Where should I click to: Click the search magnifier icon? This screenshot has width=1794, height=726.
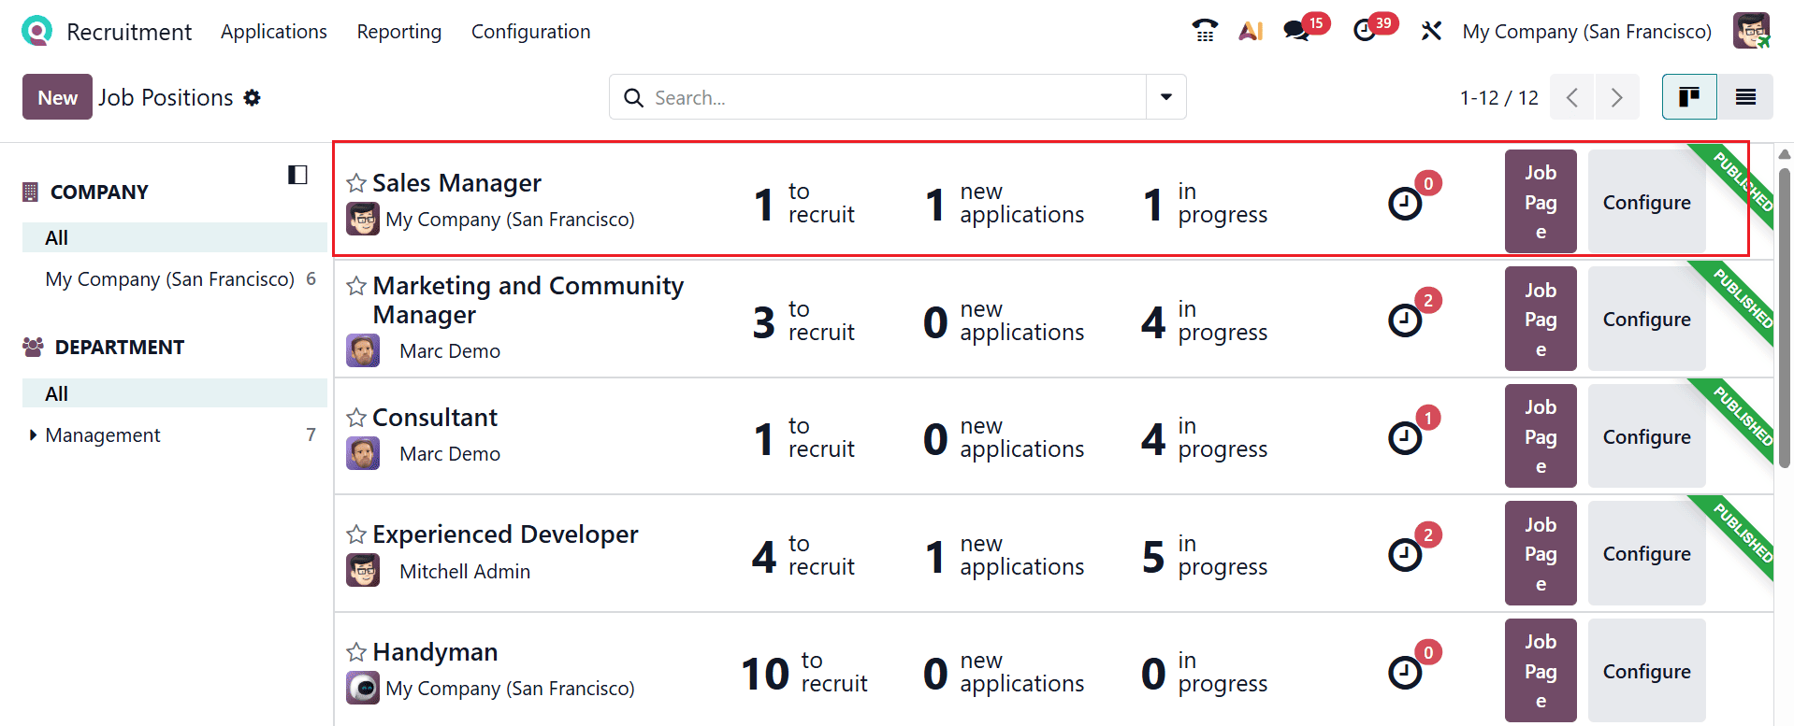pyautogui.click(x=633, y=97)
